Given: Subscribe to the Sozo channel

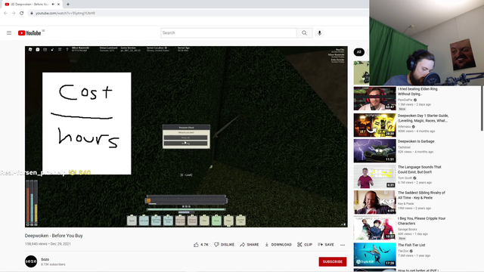Looking at the screenshot, I should pos(333,261).
